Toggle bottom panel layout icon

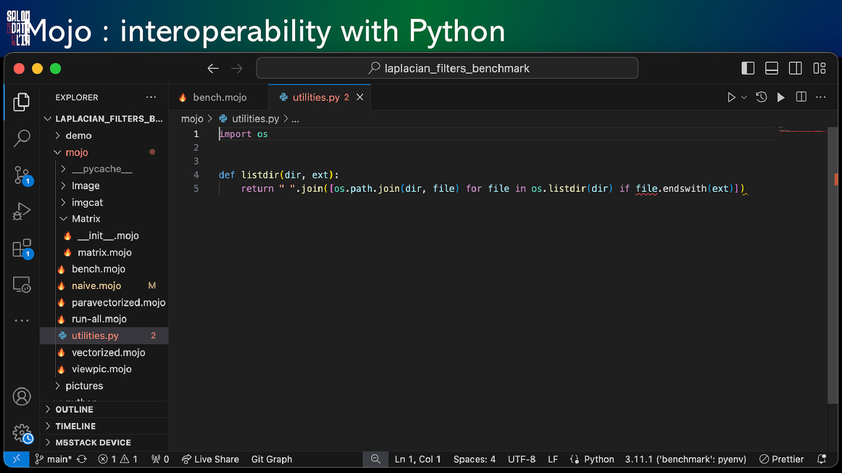coord(771,68)
